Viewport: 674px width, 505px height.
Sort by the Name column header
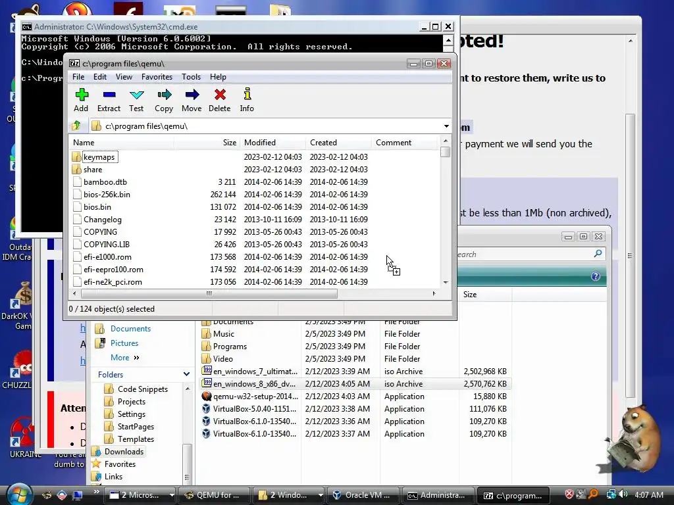pyautogui.click(x=121, y=143)
